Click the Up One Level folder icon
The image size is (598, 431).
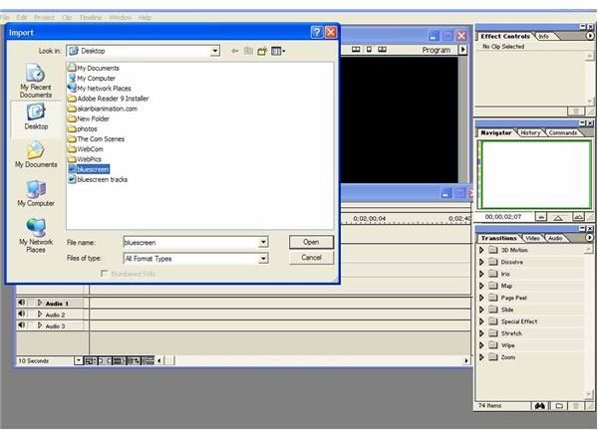[x=248, y=50]
